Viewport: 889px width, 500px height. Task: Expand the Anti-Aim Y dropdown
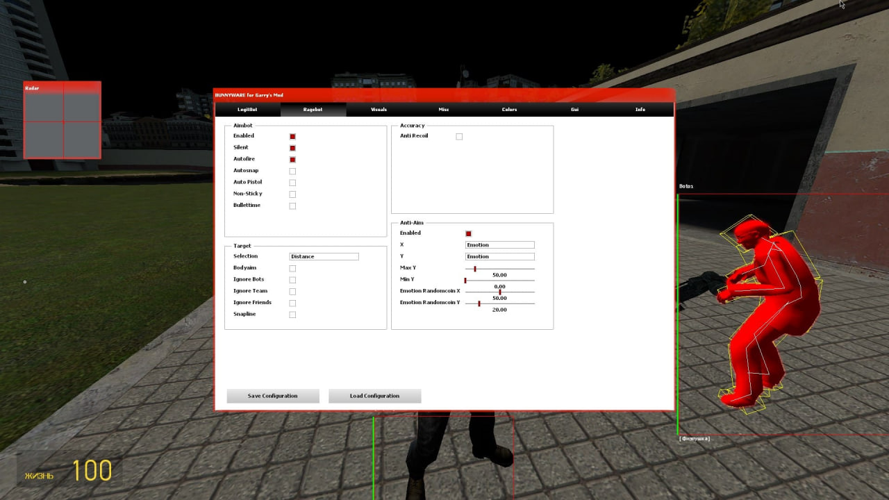pyautogui.click(x=500, y=257)
